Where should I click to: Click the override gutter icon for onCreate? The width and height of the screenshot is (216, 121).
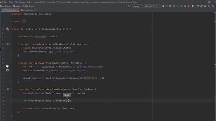7,44
